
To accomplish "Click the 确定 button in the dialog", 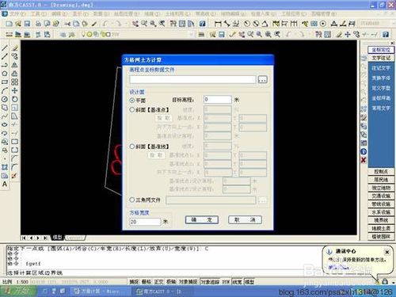I will [202, 220].
